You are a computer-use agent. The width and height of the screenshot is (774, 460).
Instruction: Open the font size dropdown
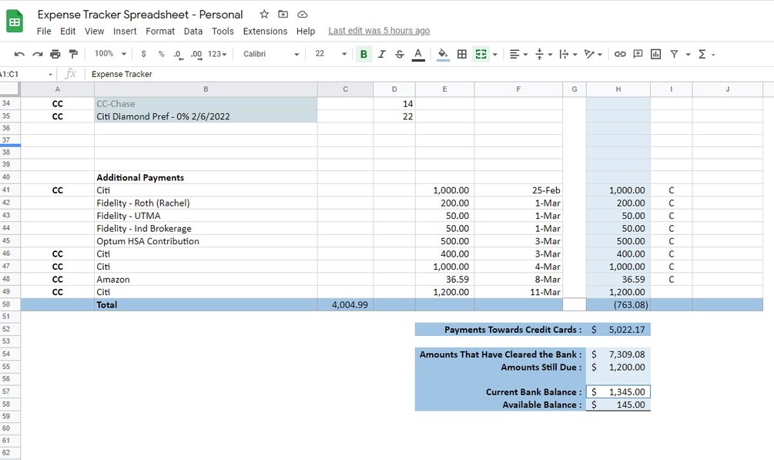coord(330,53)
